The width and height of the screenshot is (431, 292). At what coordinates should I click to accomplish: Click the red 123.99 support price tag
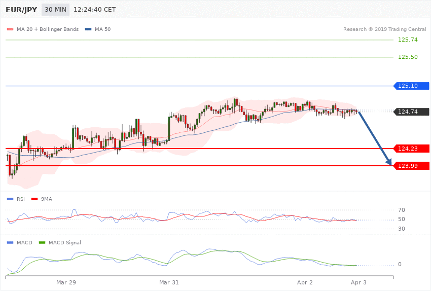coord(412,166)
